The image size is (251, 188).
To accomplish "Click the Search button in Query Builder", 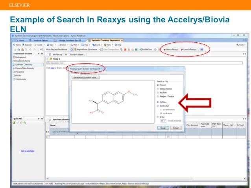I will click(163, 128).
